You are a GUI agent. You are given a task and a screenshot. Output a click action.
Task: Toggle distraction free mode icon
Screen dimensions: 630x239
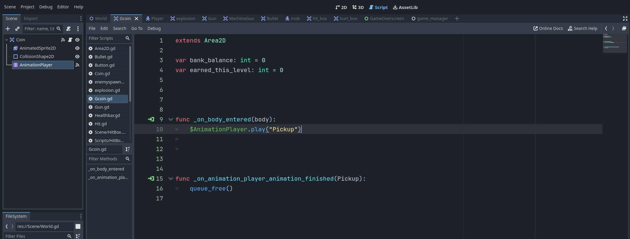tap(625, 19)
